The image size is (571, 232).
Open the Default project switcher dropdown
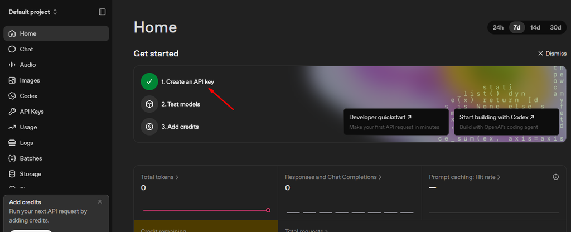pyautogui.click(x=33, y=12)
